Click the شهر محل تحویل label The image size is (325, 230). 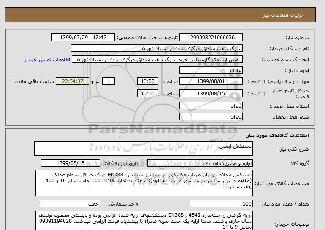(290, 117)
